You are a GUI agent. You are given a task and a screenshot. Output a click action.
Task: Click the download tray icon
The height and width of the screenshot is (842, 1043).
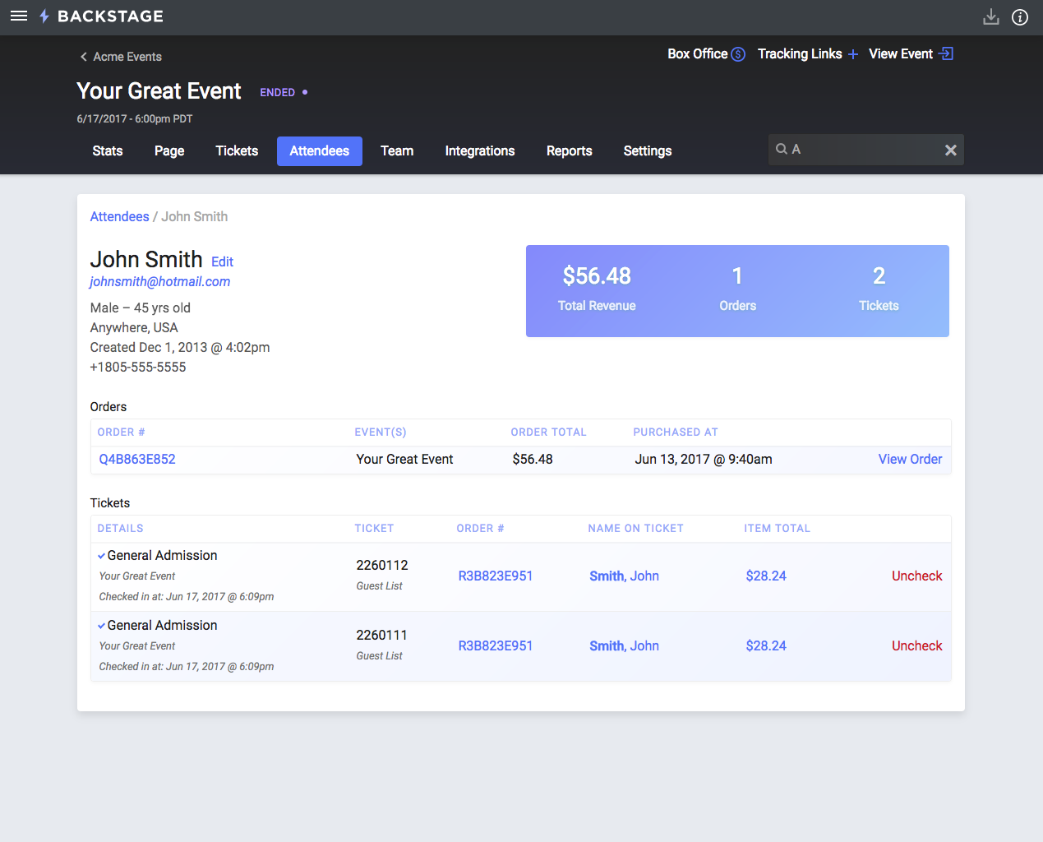(991, 17)
